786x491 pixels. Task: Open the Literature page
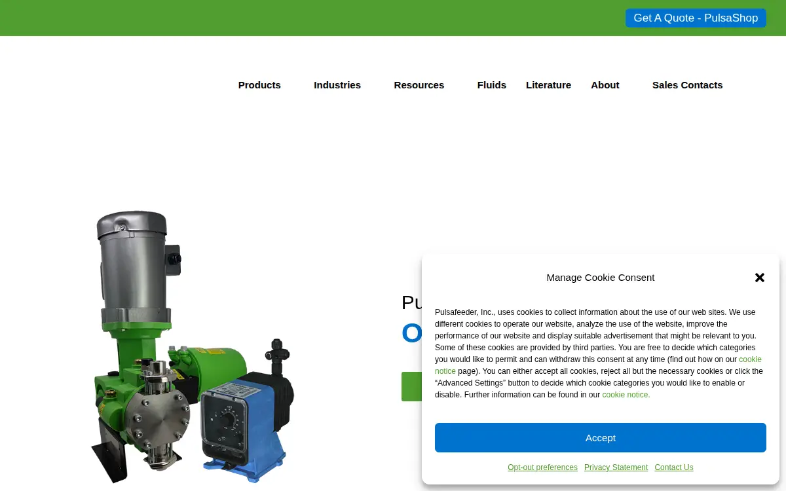[x=548, y=85]
